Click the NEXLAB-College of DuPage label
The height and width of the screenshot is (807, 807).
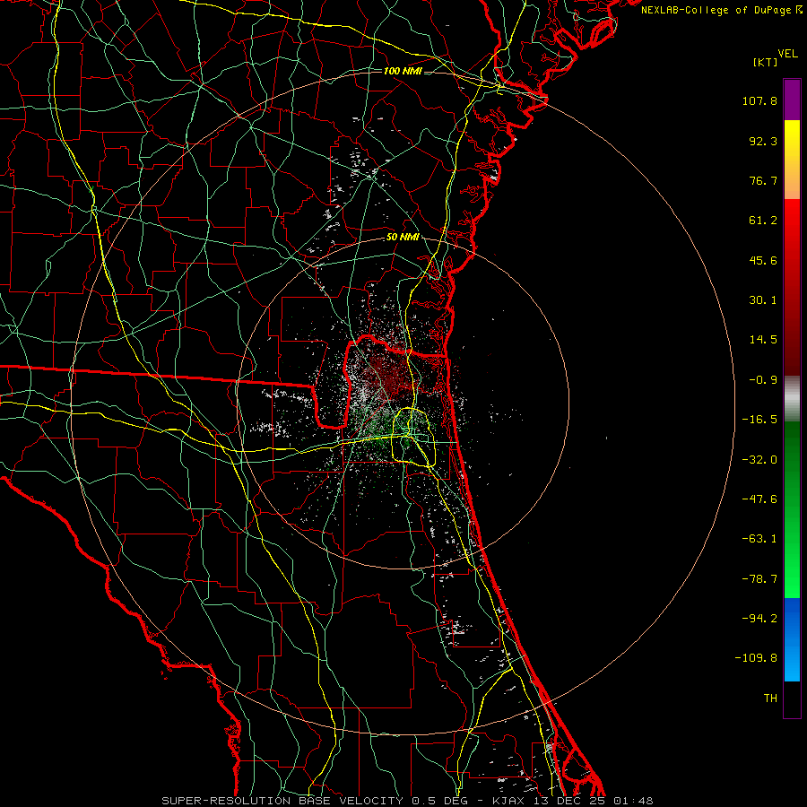[716, 10]
